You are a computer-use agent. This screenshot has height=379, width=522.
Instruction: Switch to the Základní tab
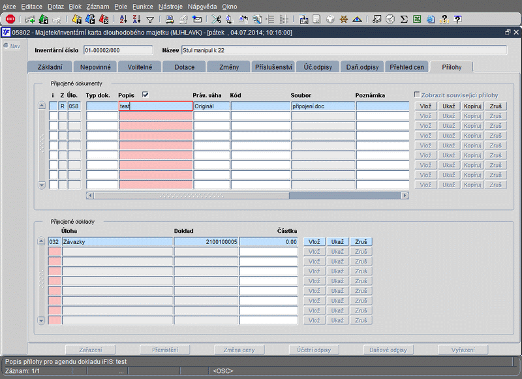(49, 67)
